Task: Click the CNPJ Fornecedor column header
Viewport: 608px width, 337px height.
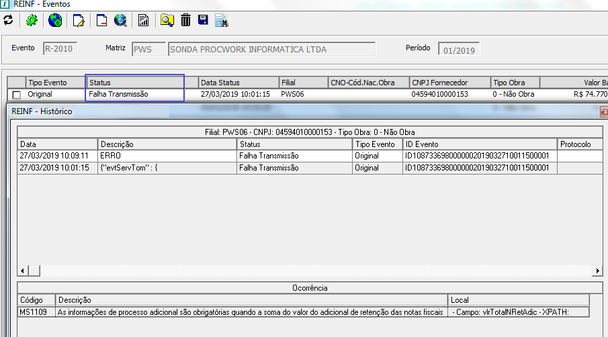Action: [x=449, y=83]
